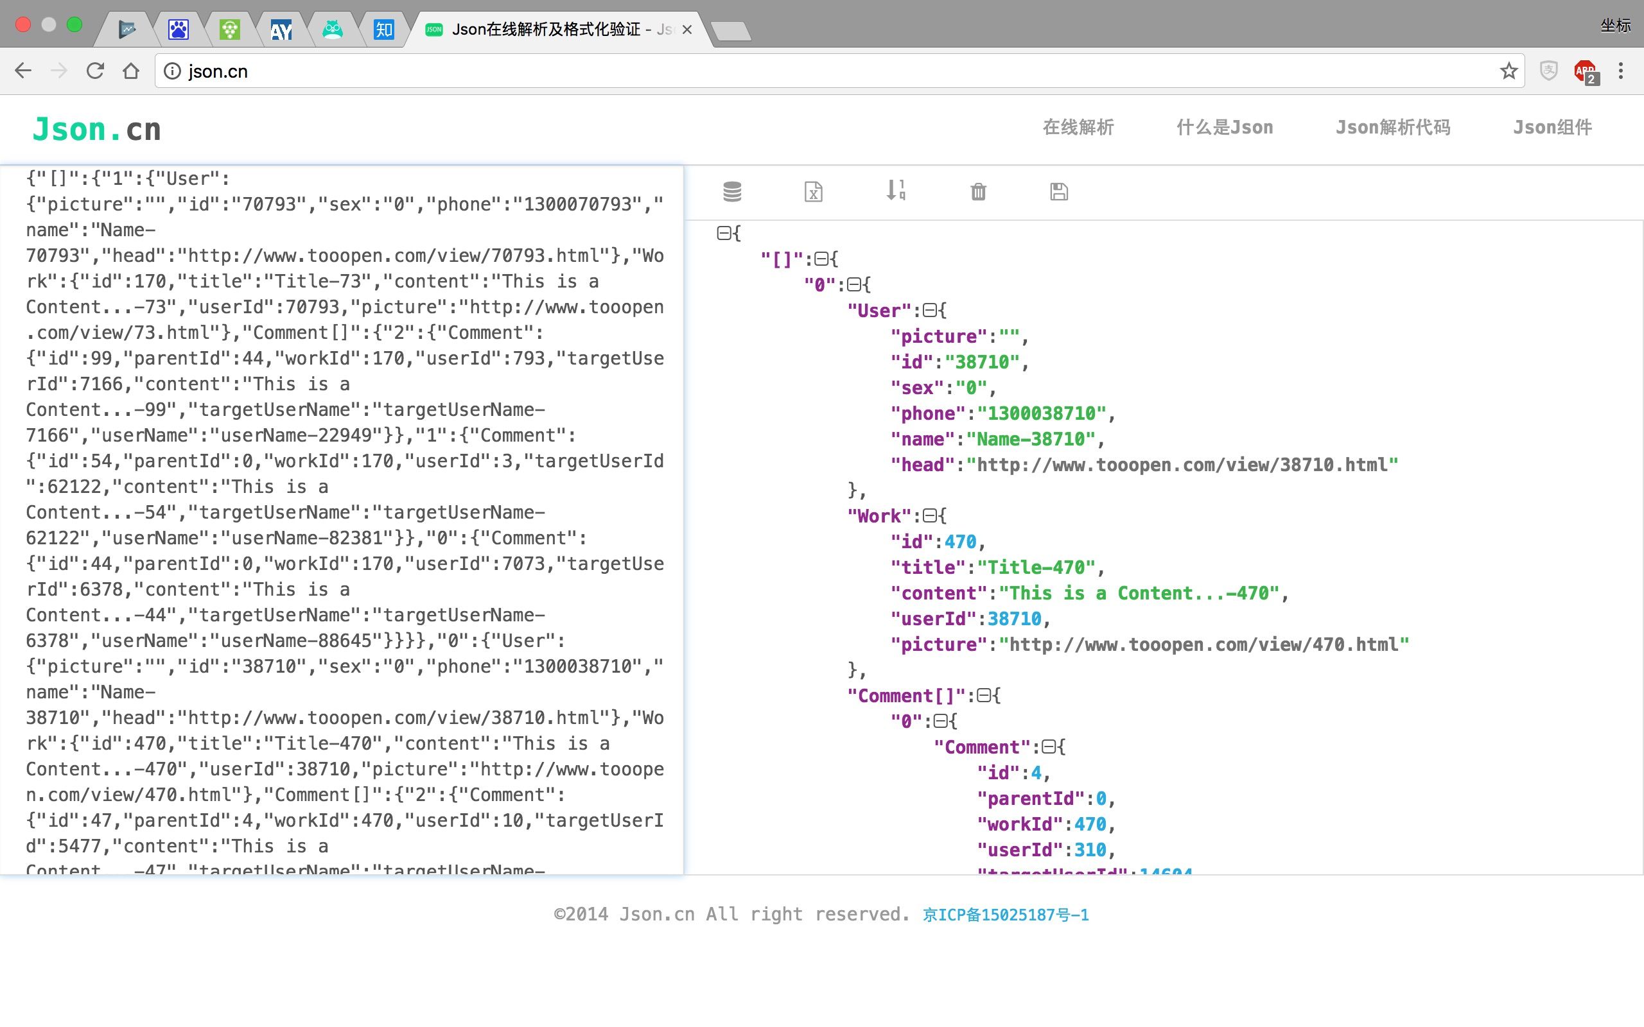Image resolution: width=1644 pixels, height=1027 pixels.
Task: Click the Json.cn logo
Action: tap(96, 129)
